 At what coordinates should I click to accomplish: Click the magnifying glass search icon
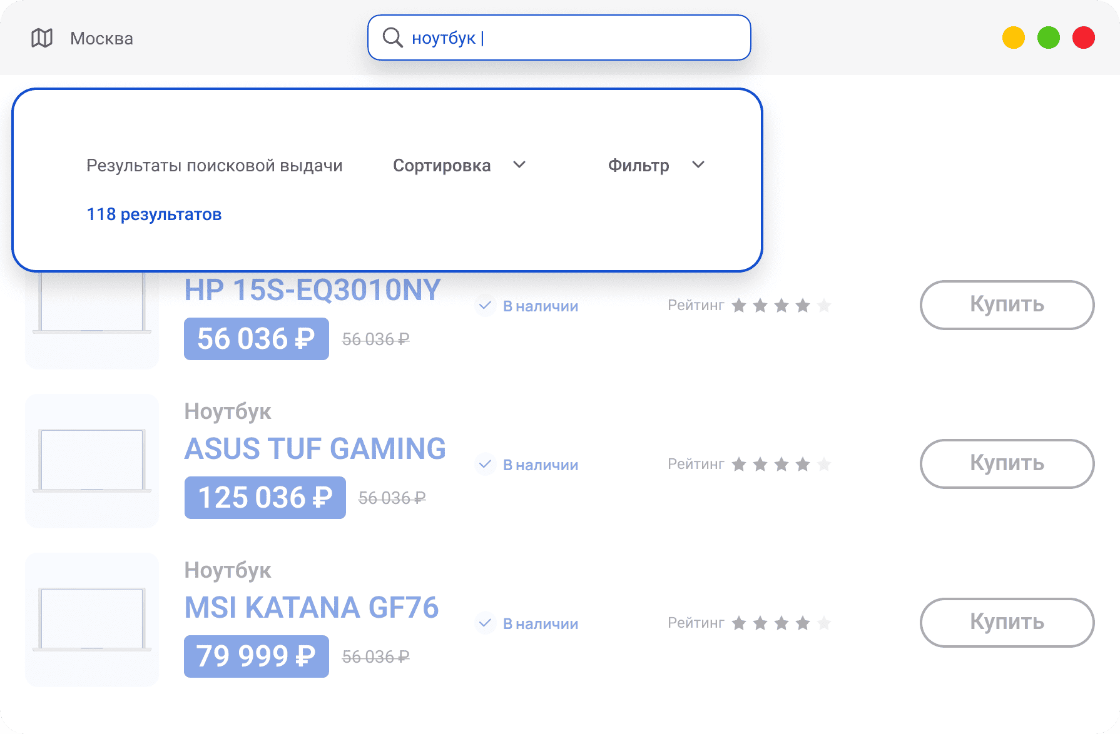pos(392,38)
